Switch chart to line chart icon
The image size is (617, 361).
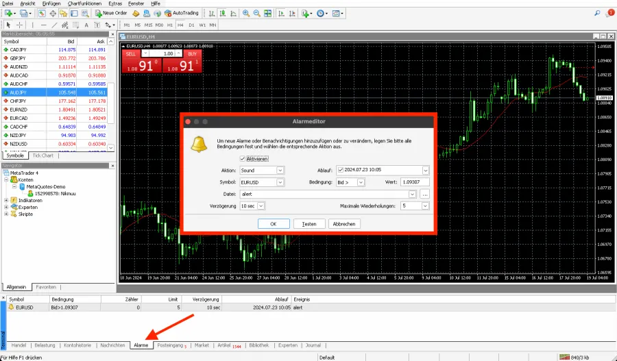(233, 14)
